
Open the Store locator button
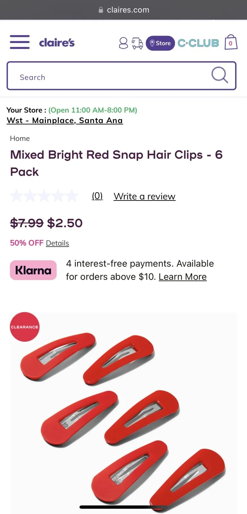click(160, 43)
